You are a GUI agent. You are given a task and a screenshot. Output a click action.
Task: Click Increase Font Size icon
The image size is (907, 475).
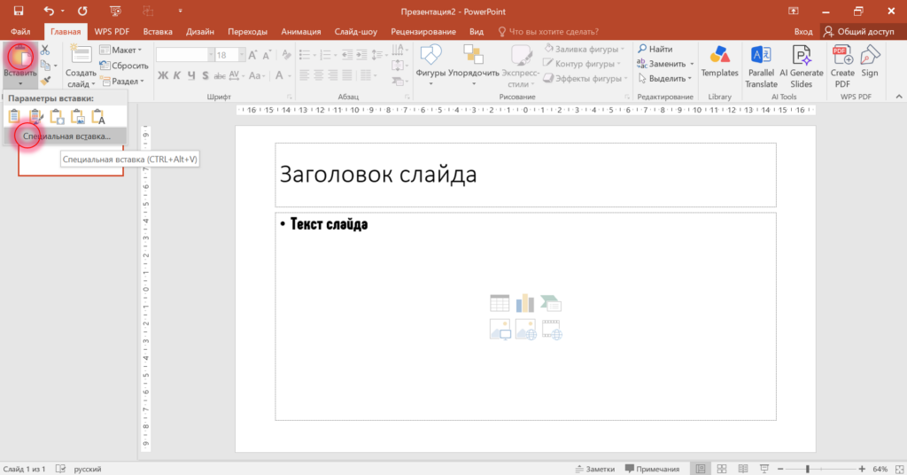pos(252,55)
